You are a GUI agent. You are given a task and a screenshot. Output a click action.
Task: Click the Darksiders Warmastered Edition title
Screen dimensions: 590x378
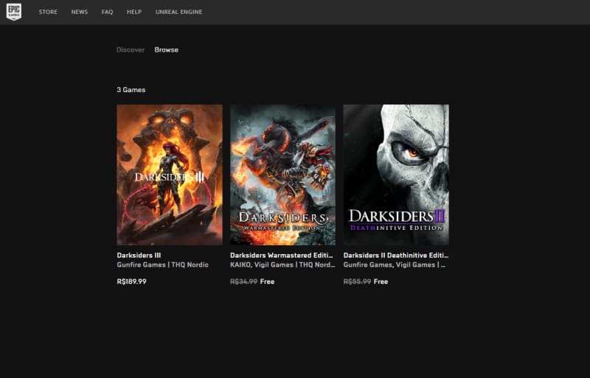282,256
